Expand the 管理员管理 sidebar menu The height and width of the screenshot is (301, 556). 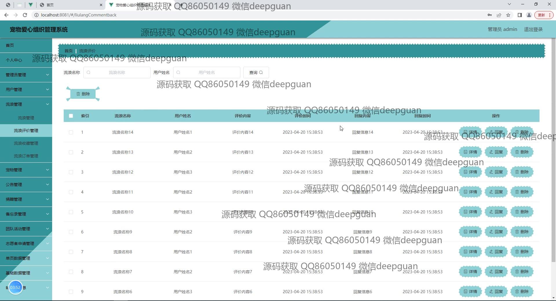(x=26, y=75)
